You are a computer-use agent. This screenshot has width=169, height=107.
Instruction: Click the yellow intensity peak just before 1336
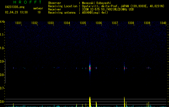click(96, 104)
